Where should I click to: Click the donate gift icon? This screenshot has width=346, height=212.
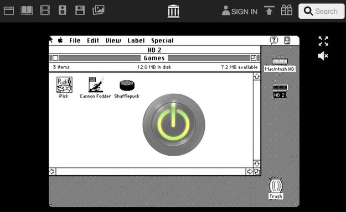coord(287,10)
